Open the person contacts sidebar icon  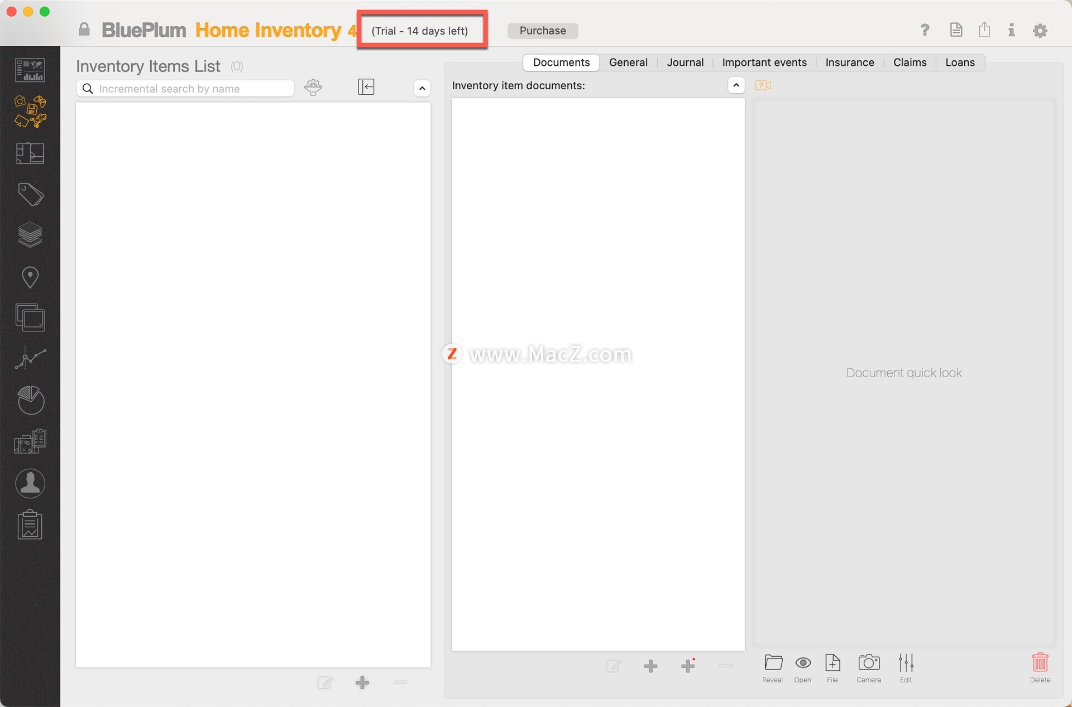(x=30, y=483)
